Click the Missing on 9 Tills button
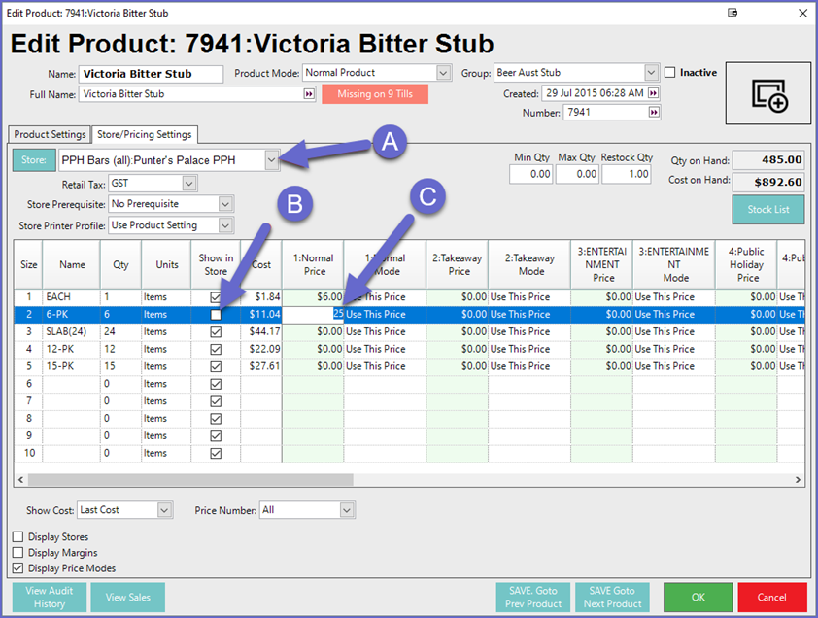818x618 pixels. (x=375, y=94)
